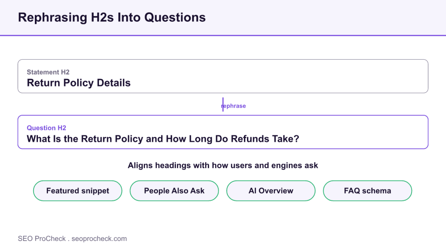Select the Question H2 box
The height and width of the screenshot is (251, 446).
pos(223,132)
